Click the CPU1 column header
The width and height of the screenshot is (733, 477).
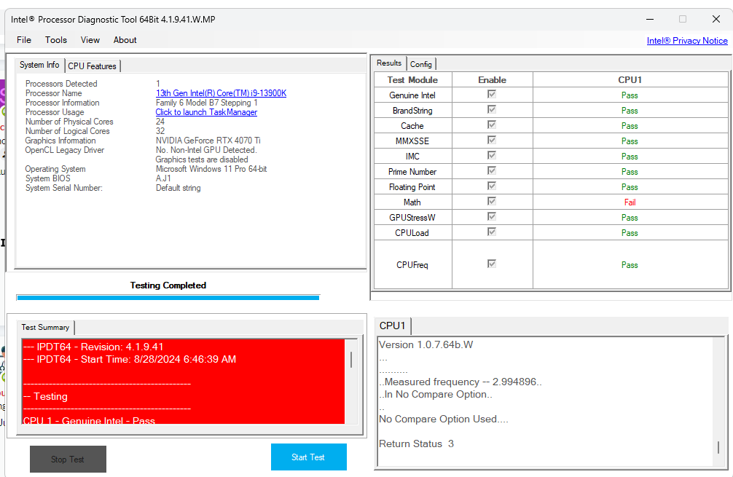pyautogui.click(x=630, y=80)
